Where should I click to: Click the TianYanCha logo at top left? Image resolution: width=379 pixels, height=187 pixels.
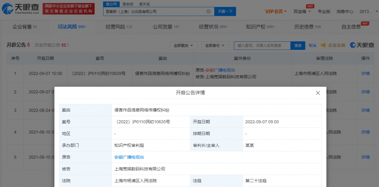[x=20, y=9]
